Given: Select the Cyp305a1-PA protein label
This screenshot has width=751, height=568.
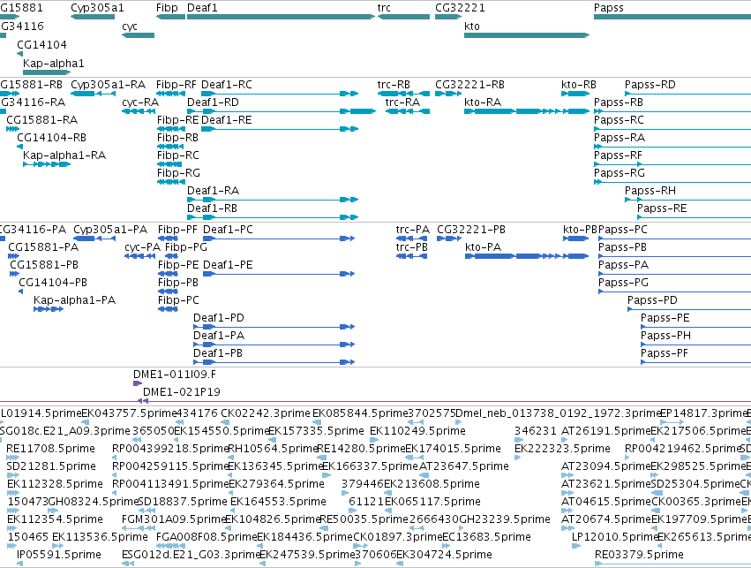Looking at the screenshot, I should point(110,230).
